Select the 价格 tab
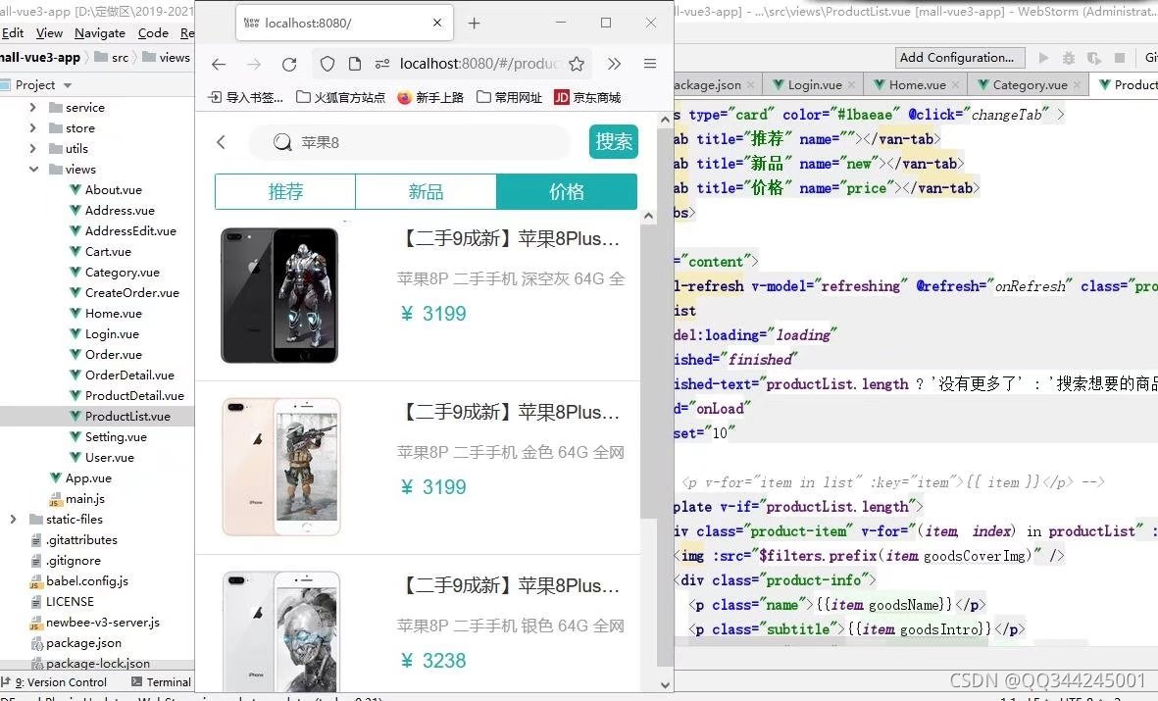The width and height of the screenshot is (1158, 701). coord(567,192)
